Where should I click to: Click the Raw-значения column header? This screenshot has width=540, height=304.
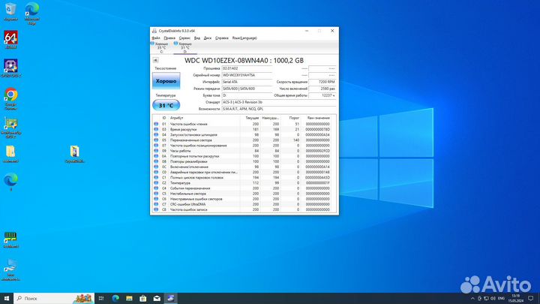tap(318, 118)
